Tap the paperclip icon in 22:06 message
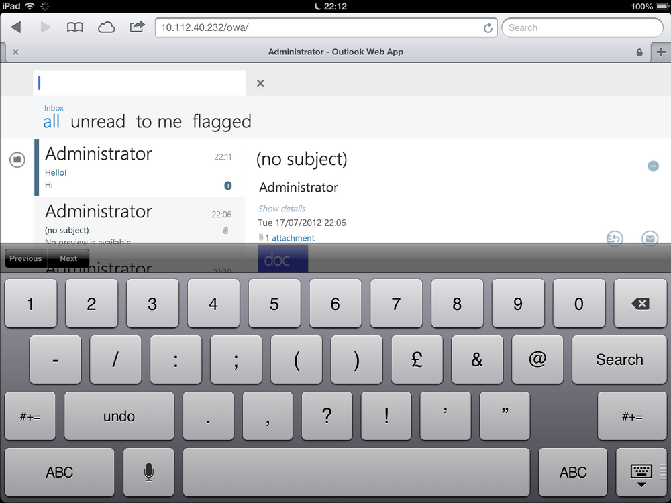The height and width of the screenshot is (503, 671). click(x=225, y=231)
